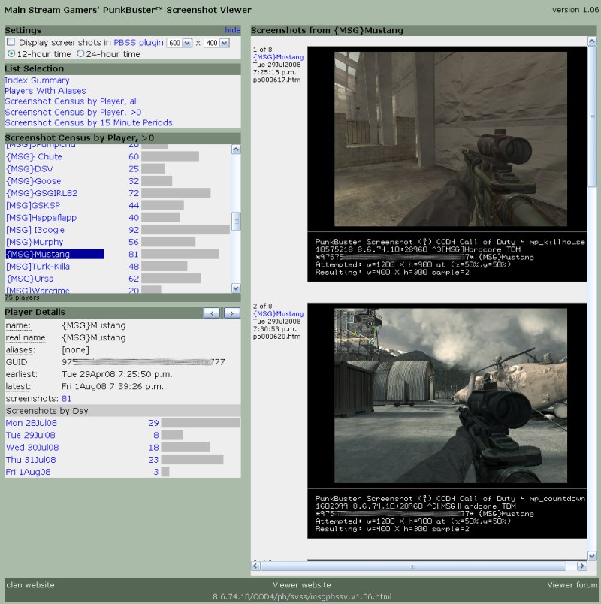Go to previous player in Player Details
The width and height of the screenshot is (601, 604).
[x=212, y=313]
